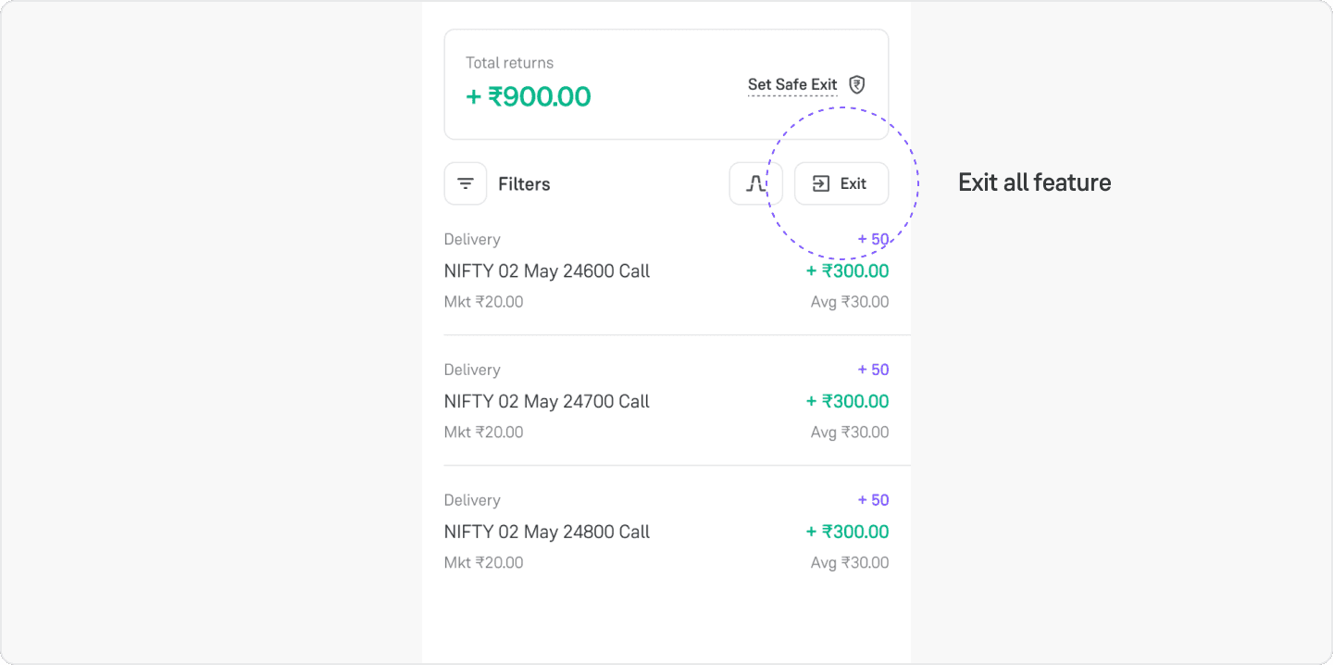Viewport: 1333px width, 665px height.
Task: Click Mkt ₹20.00 on the 24700 Call row
Action: point(483,433)
